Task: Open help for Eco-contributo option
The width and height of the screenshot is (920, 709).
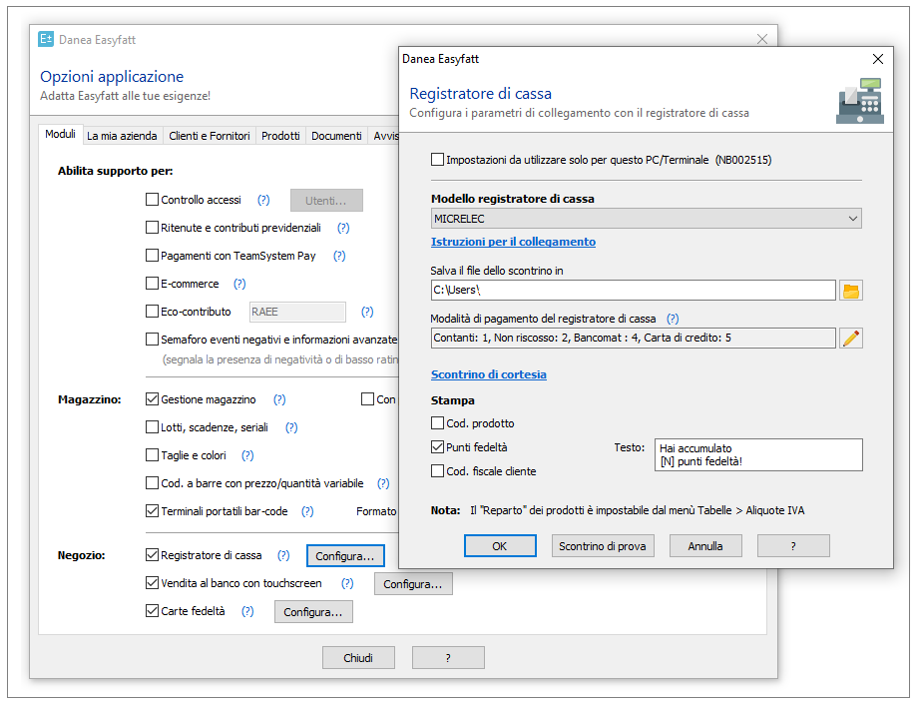Action: point(367,312)
